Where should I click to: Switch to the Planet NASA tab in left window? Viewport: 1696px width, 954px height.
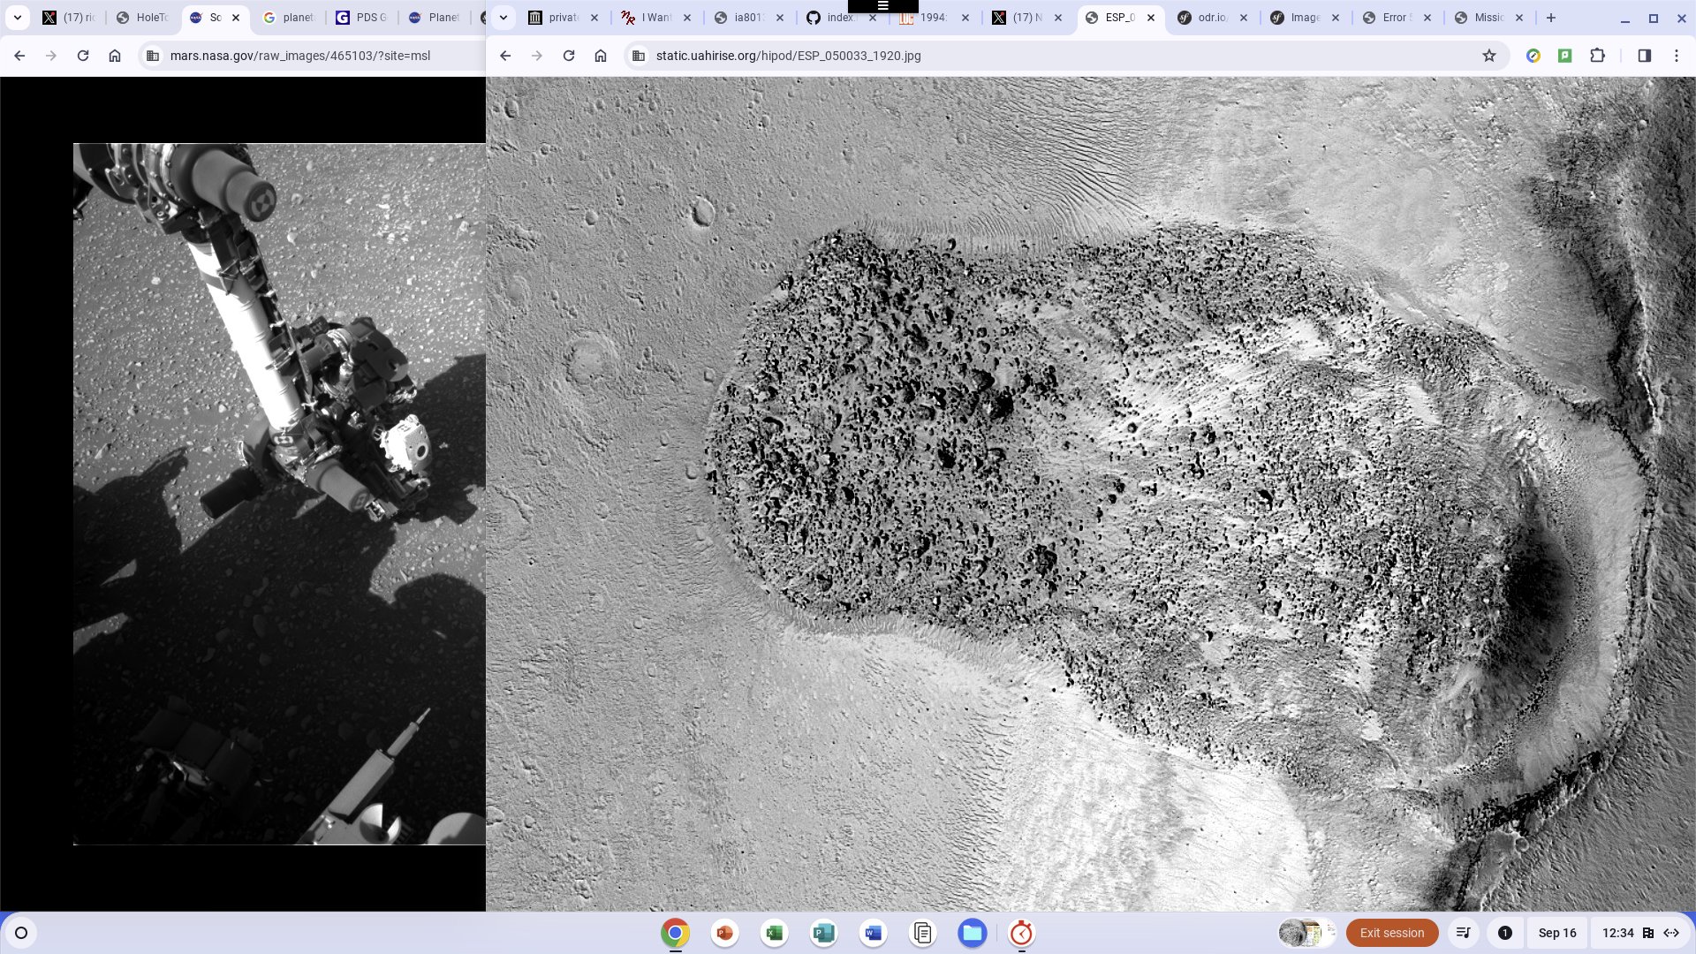pos(435,18)
